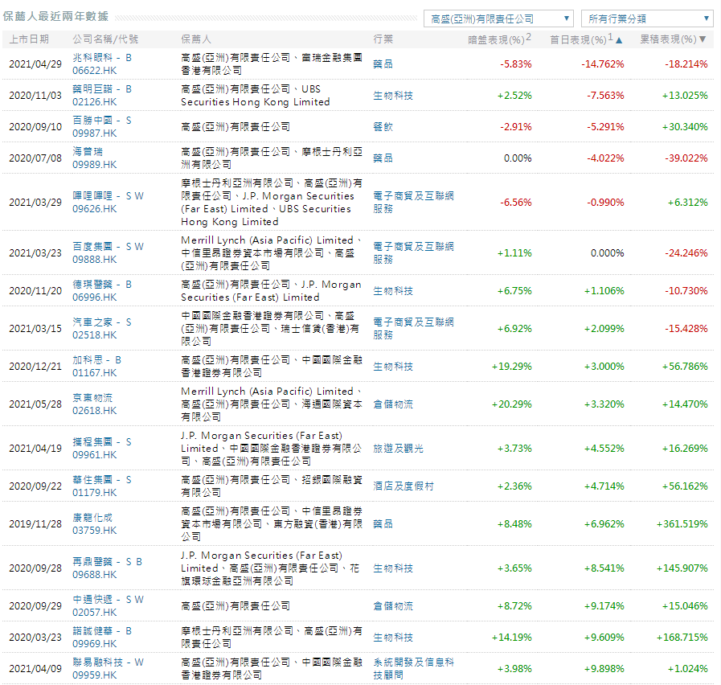Image resolution: width=721 pixels, height=685 pixels.
Task: Select cumulative performance value -39.022%
Action: [686, 158]
